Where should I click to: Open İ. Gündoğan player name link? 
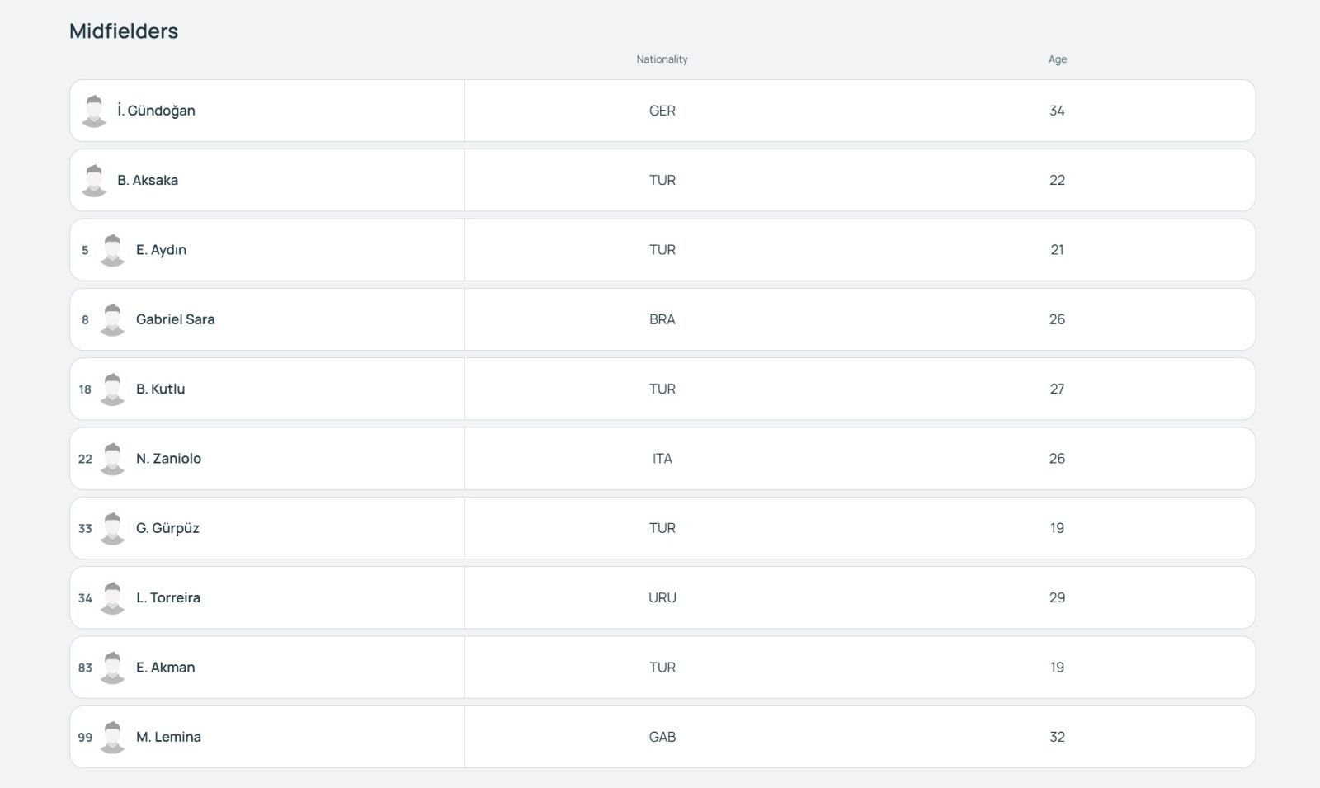(156, 111)
